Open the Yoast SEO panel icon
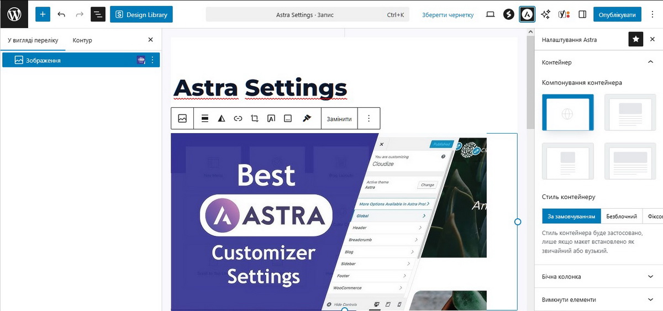The height and width of the screenshot is (311, 663). 564,14
